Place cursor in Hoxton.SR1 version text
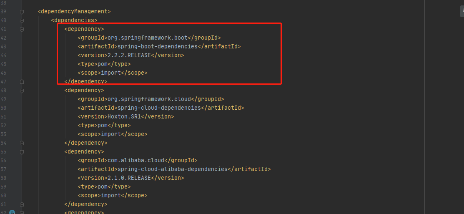This screenshot has width=464, height=214. 124,117
